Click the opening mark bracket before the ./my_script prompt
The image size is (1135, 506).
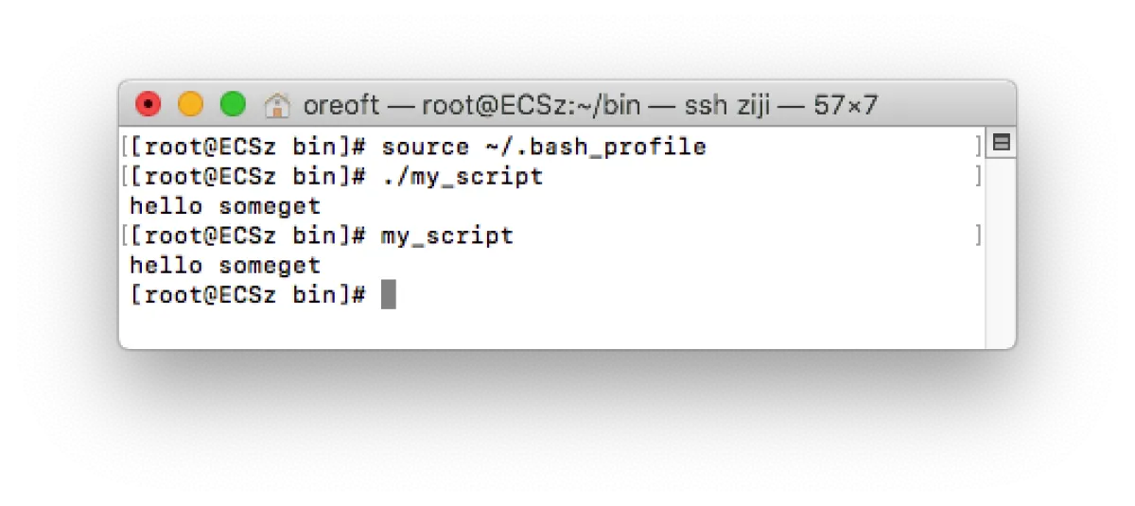tap(125, 177)
